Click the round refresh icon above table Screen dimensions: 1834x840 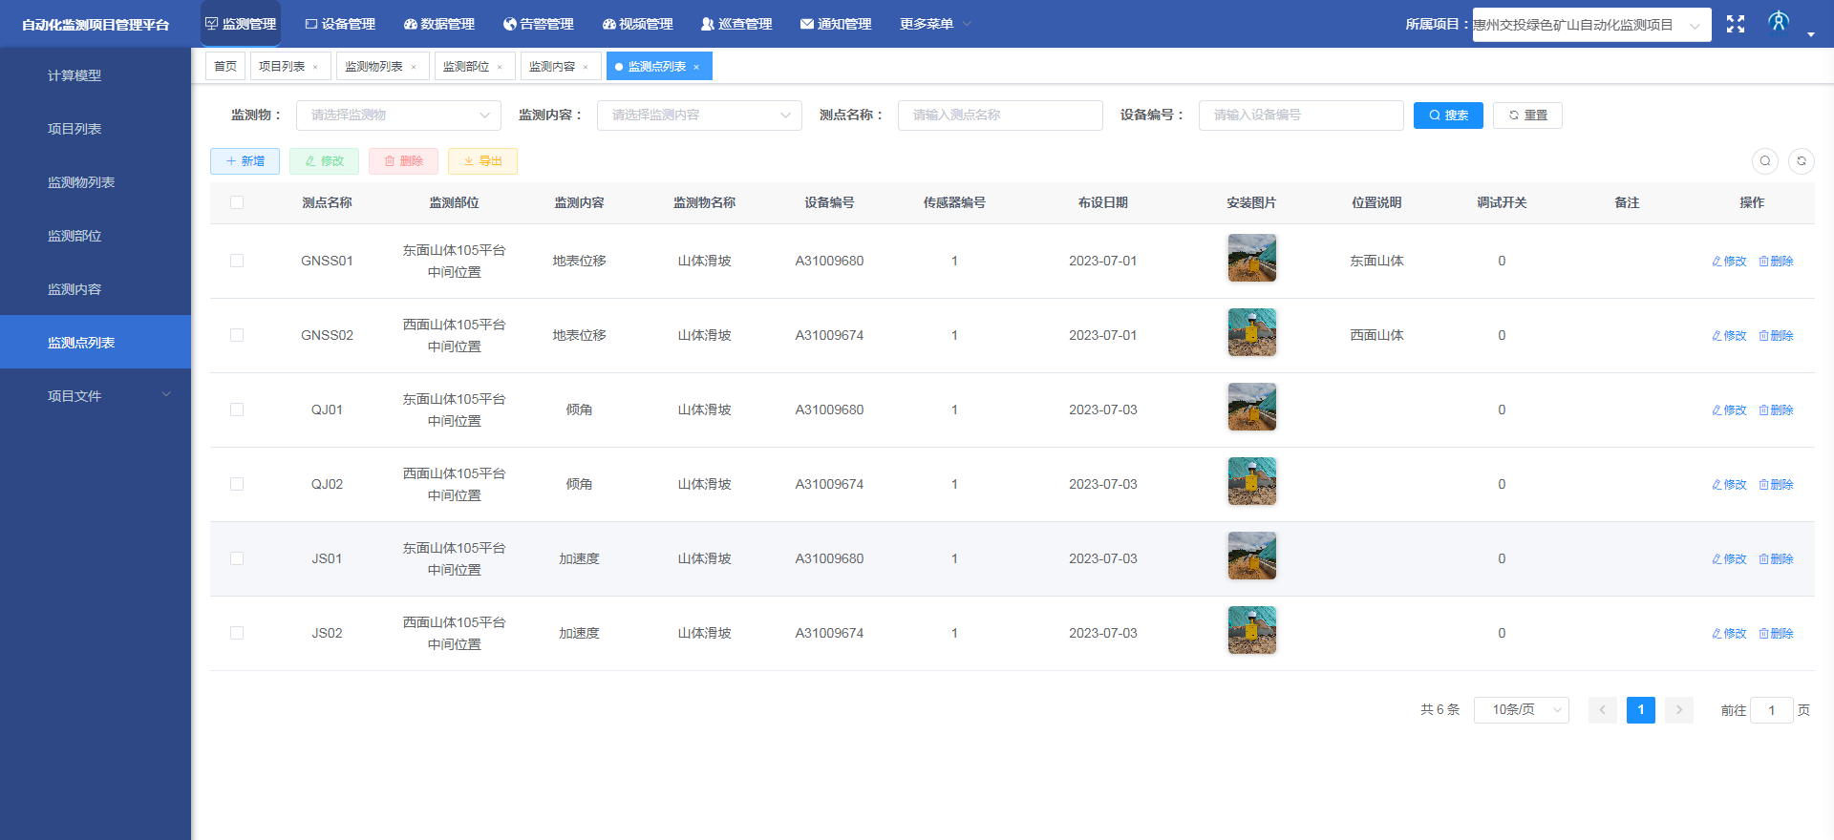(1801, 161)
